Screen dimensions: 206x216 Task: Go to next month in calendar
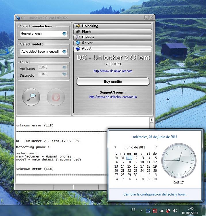(x=156, y=147)
